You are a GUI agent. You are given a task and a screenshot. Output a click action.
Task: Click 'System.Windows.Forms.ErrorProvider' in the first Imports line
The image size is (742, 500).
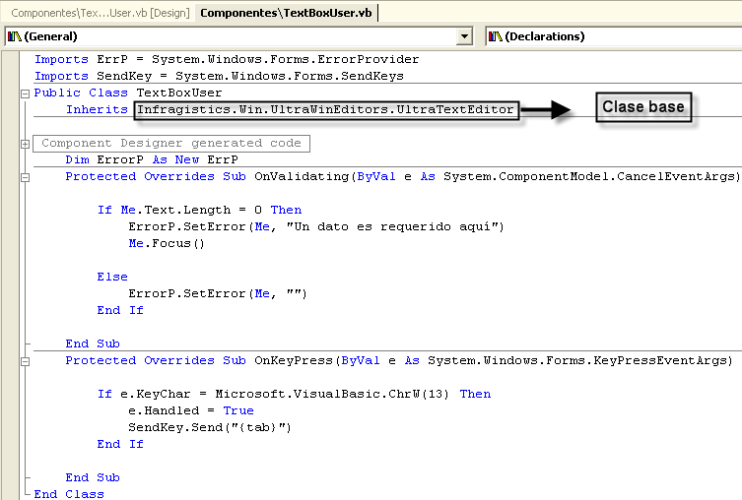tap(286, 59)
